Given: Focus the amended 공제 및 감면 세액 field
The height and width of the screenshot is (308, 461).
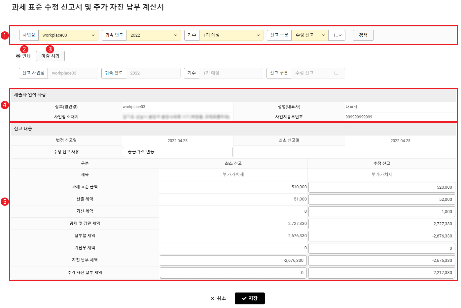Looking at the screenshot, I should point(382,224).
